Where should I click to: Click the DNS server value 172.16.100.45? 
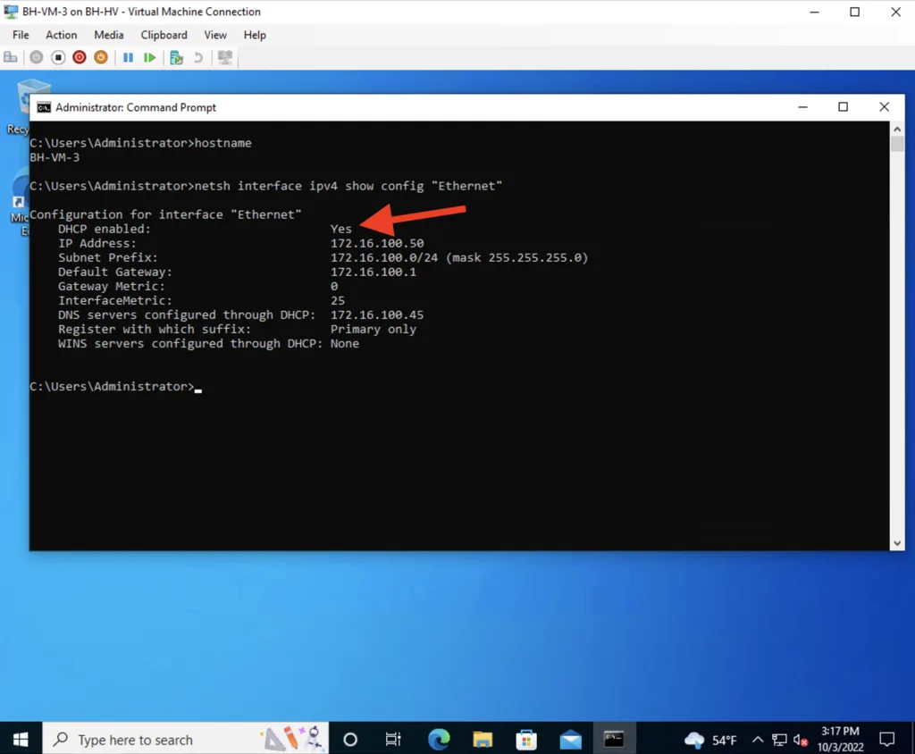(x=377, y=315)
